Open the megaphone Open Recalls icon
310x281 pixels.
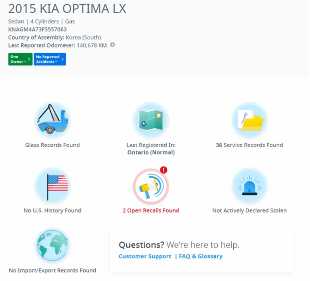tap(151, 186)
